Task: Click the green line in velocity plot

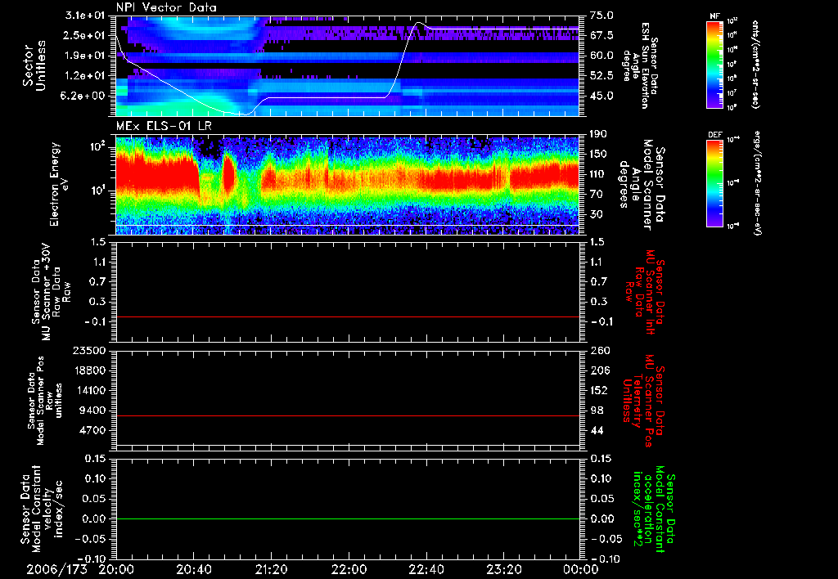Action: (348, 518)
